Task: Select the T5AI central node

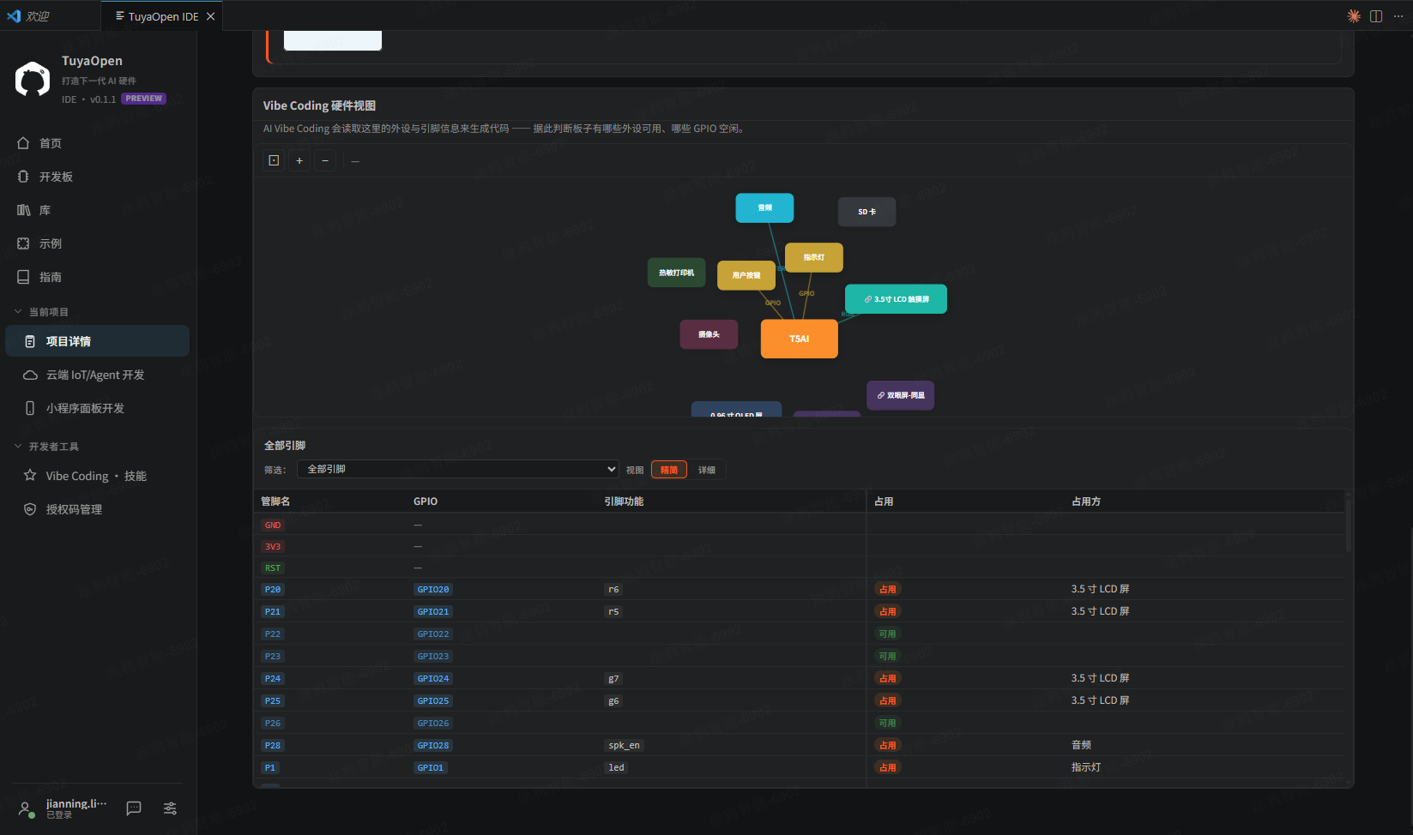Action: pyautogui.click(x=799, y=339)
